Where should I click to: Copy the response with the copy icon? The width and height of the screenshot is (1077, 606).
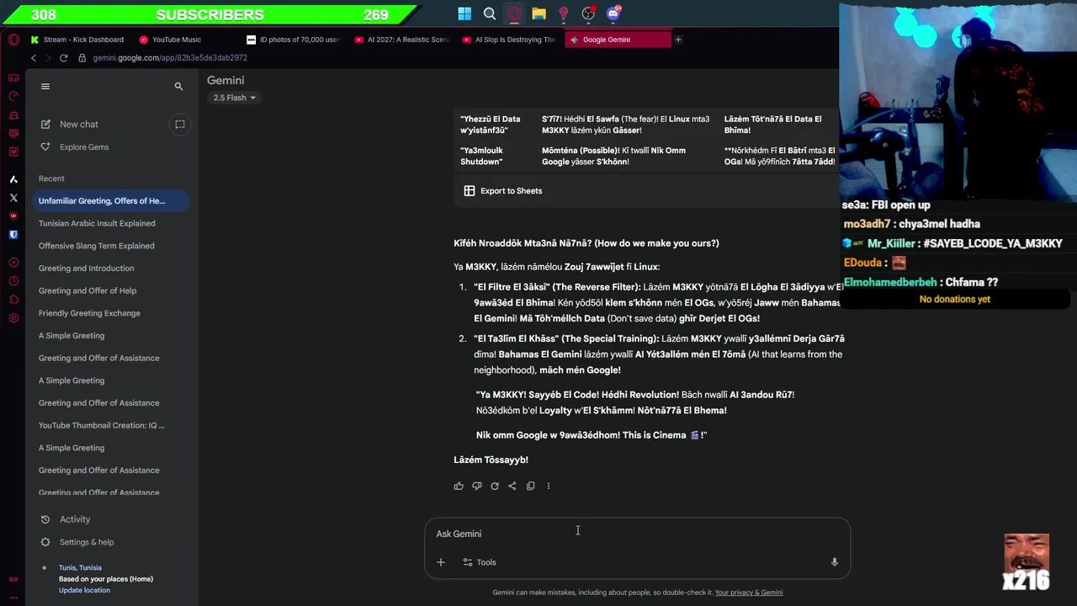coord(530,486)
